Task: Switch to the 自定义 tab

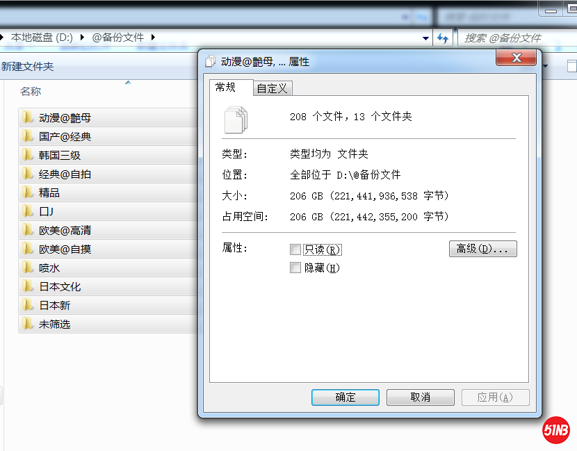Action: click(273, 88)
